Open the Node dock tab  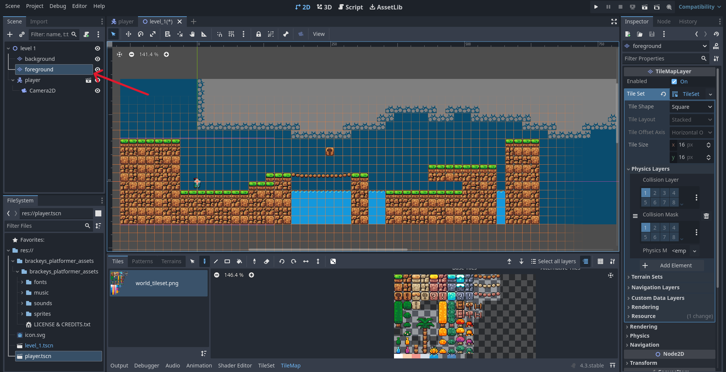point(664,22)
